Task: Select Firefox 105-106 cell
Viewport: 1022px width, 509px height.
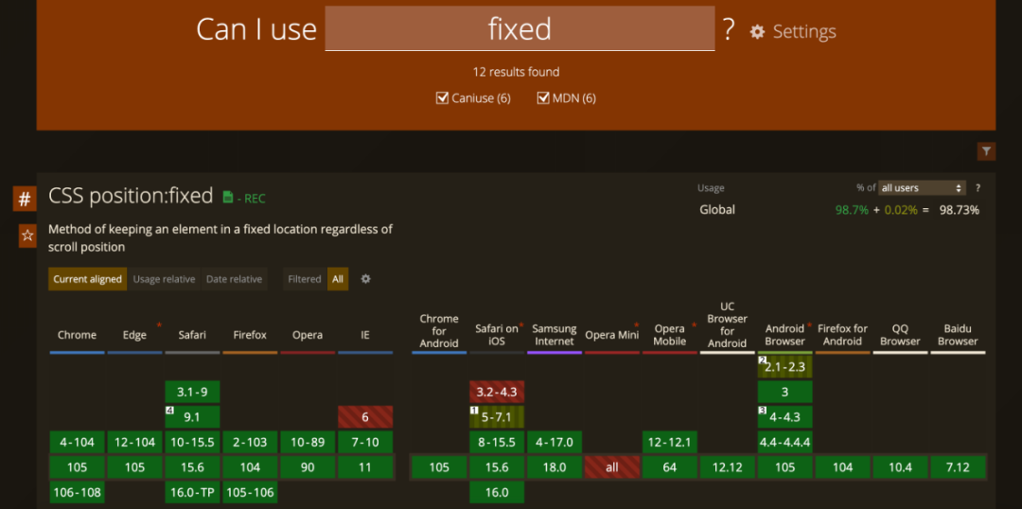Action: (250, 492)
